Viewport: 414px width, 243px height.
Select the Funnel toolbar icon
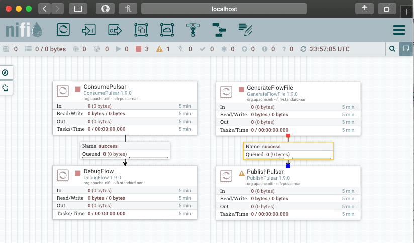tap(193, 30)
